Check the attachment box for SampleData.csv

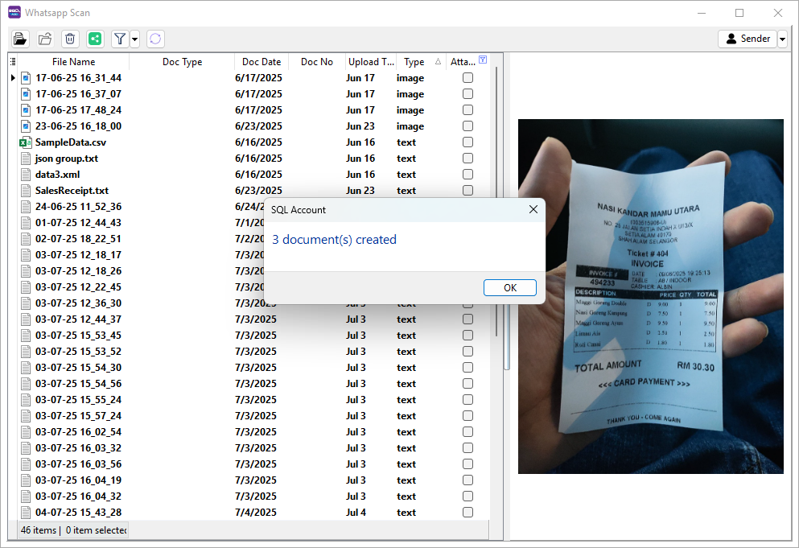(x=467, y=142)
